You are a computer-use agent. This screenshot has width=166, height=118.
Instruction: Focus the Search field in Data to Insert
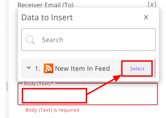(88, 40)
